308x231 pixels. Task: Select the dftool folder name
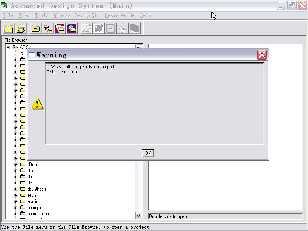click(32, 164)
